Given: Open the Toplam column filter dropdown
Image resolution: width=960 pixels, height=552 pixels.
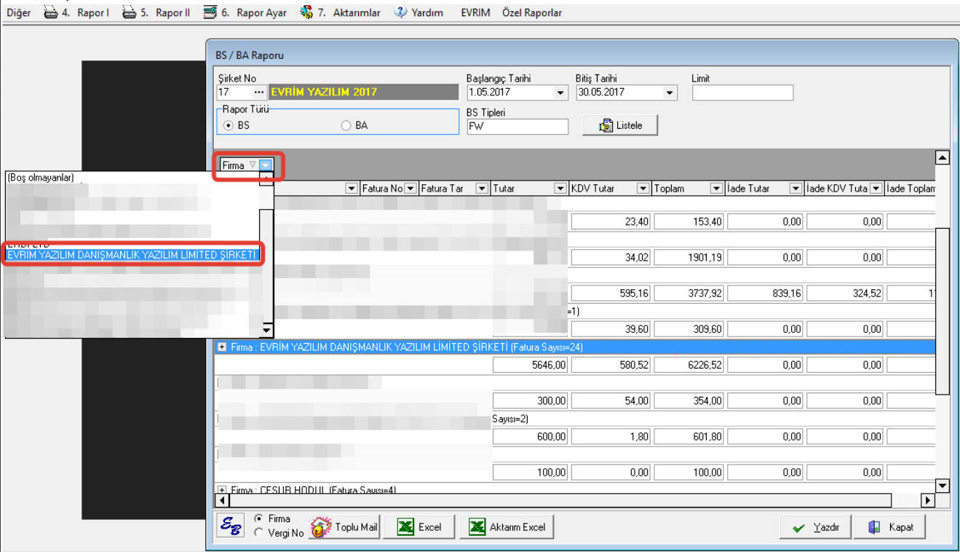Looking at the screenshot, I should [x=717, y=189].
